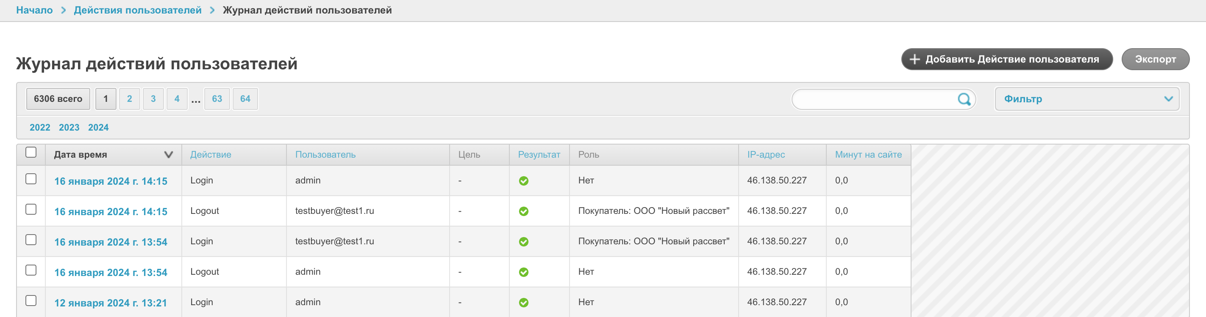The width and height of the screenshot is (1206, 317).
Task: Open the 16 января 13:54 Logout entry
Action: (111, 273)
